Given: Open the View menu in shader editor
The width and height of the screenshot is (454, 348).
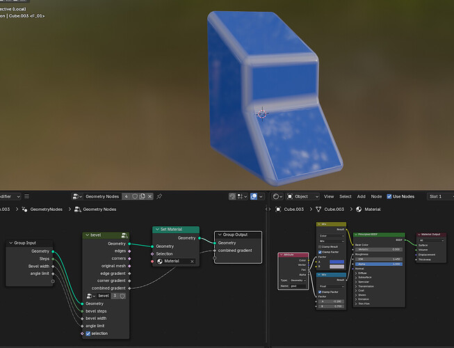Looking at the screenshot, I should coord(329,196).
